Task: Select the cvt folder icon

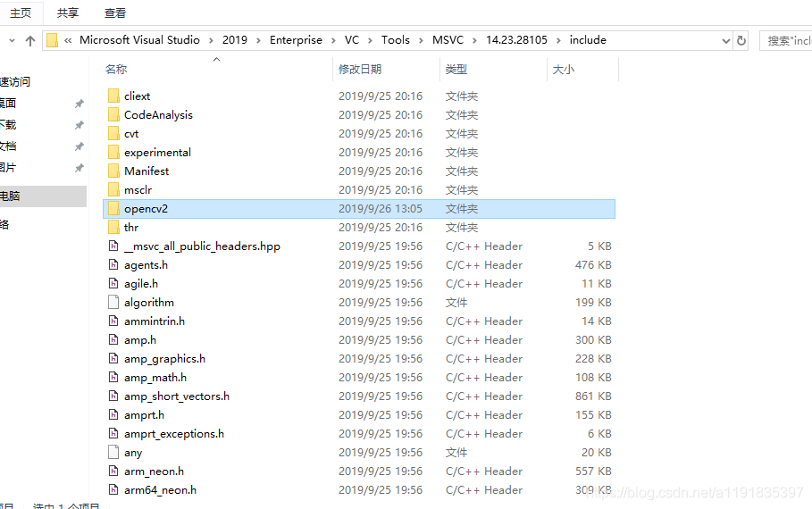Action: (114, 134)
